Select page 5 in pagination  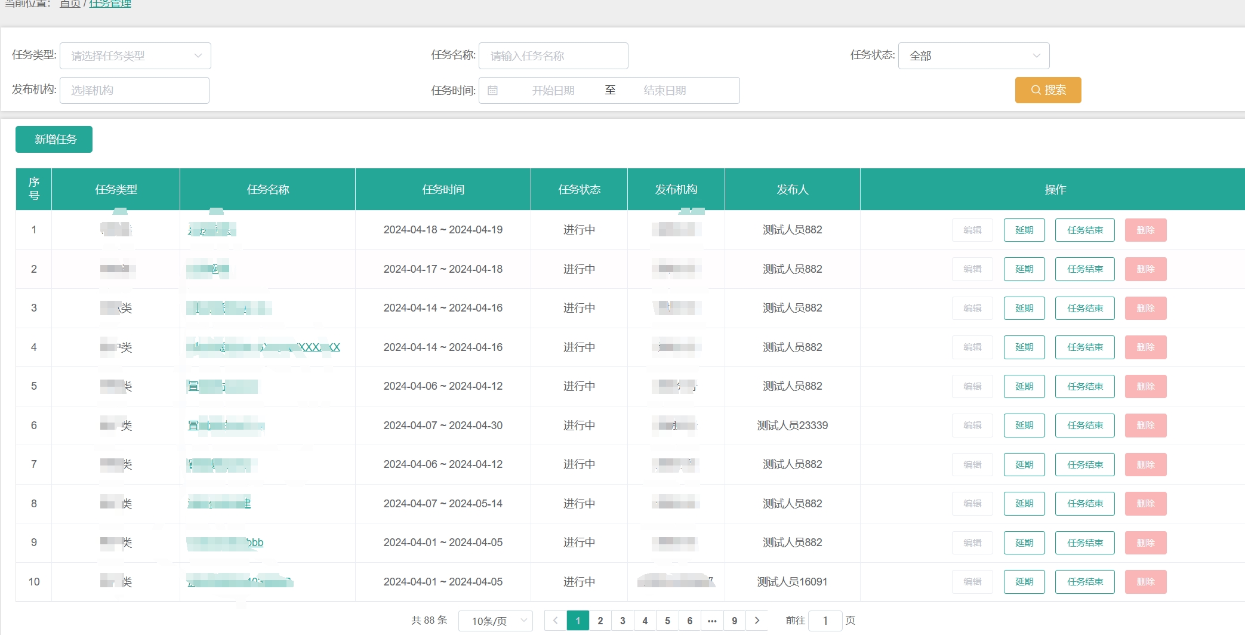pyautogui.click(x=667, y=621)
